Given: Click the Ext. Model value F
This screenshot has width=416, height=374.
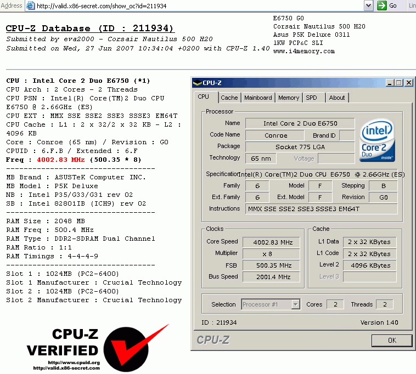Looking at the screenshot, I should (x=320, y=197).
